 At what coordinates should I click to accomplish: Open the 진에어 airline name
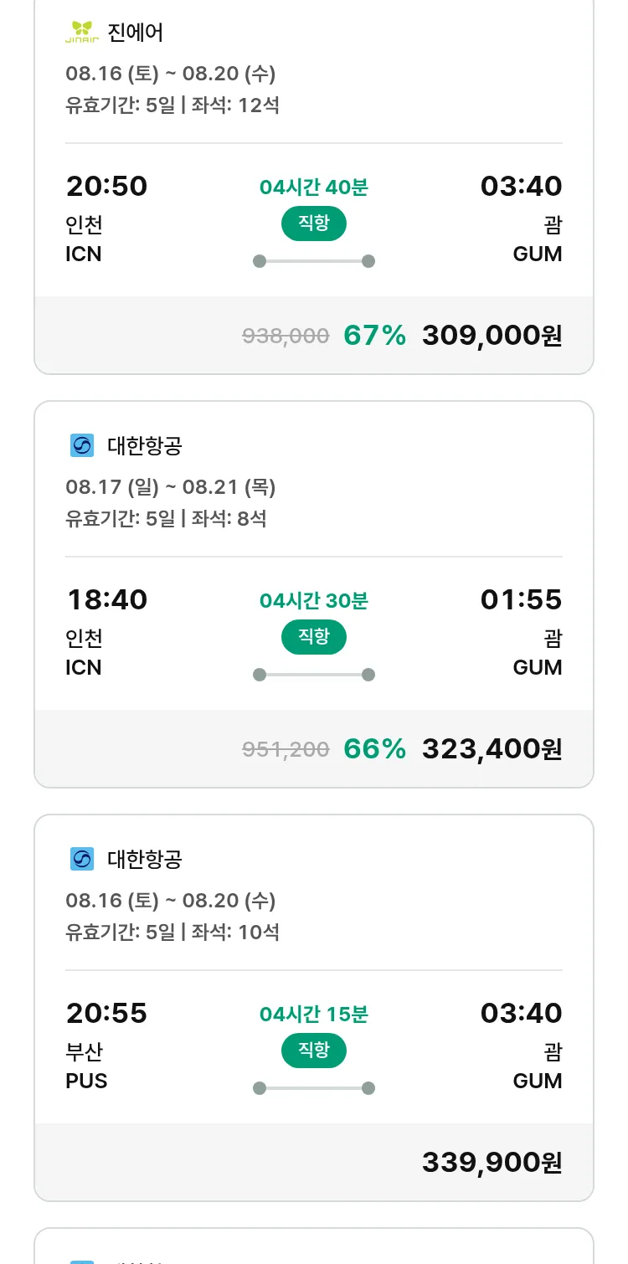(136, 33)
